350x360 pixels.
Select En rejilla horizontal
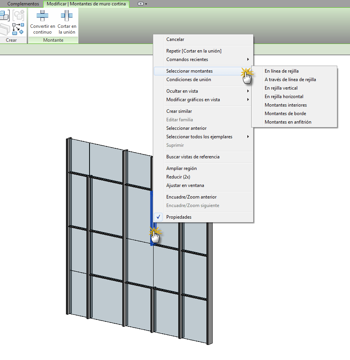[x=294, y=97]
